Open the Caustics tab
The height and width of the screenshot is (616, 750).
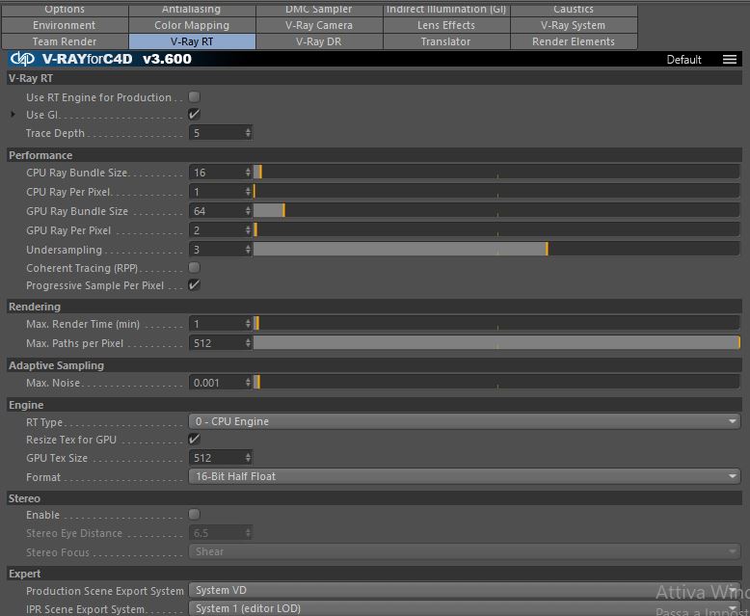click(x=574, y=10)
